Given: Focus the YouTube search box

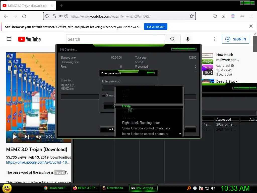Looking at the screenshot, I should click(x=115, y=39).
